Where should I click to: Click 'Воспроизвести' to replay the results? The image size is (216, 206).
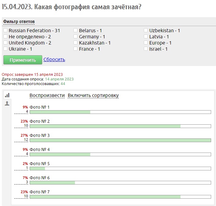(47, 95)
